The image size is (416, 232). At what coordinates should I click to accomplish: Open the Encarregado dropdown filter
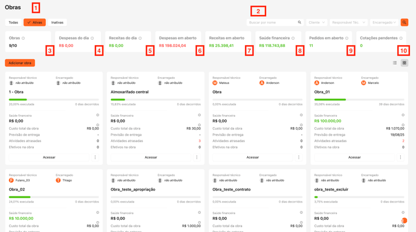click(x=384, y=22)
